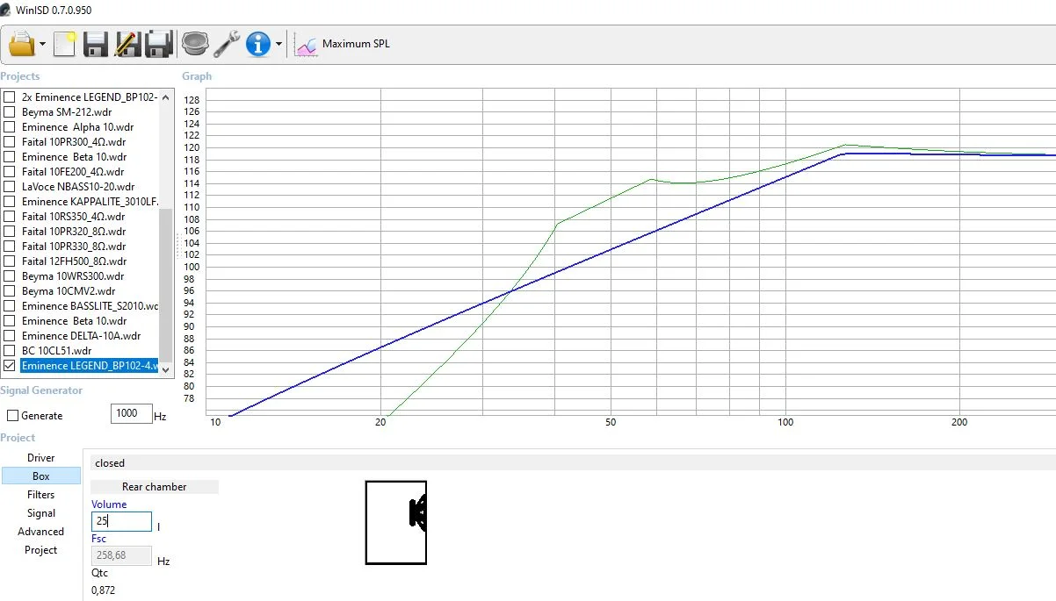Click the open project folder icon

(21, 43)
